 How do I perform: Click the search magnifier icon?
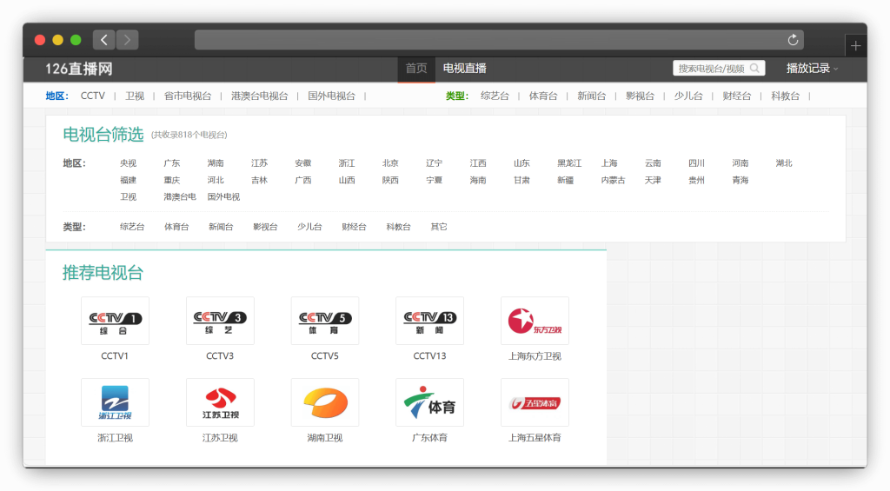[754, 69]
